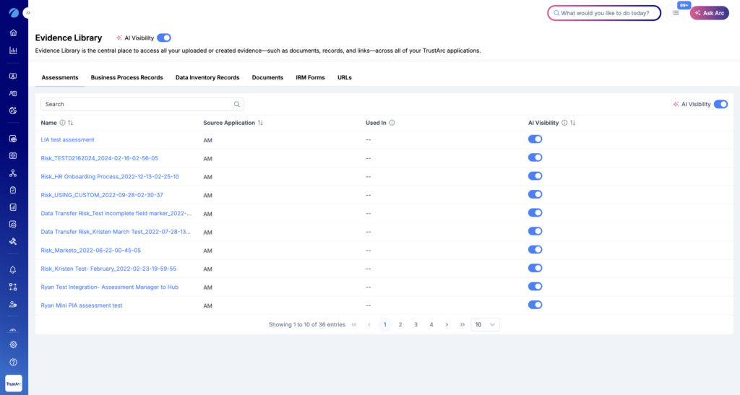Open the settings gear icon

pos(13,344)
